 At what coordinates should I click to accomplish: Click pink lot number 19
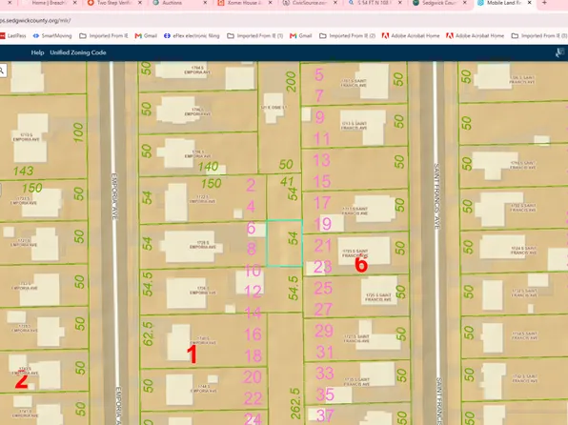pyautogui.click(x=322, y=224)
